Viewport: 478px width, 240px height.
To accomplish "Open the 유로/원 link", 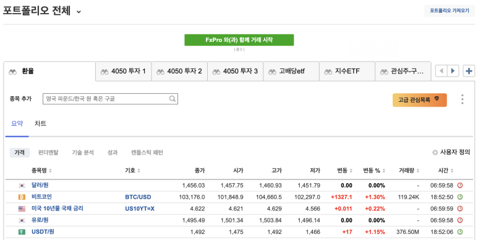I will 40,220.
